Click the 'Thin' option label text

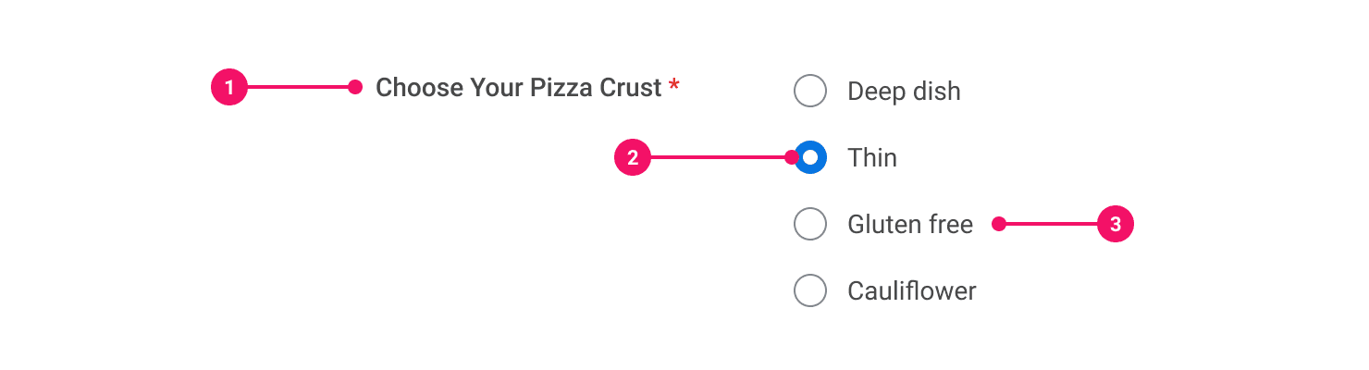[x=872, y=158]
